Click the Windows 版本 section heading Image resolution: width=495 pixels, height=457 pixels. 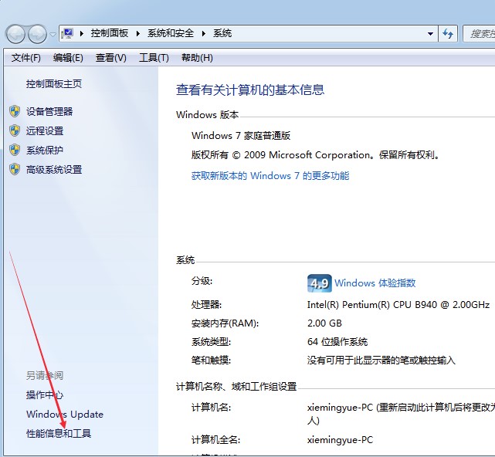(207, 114)
